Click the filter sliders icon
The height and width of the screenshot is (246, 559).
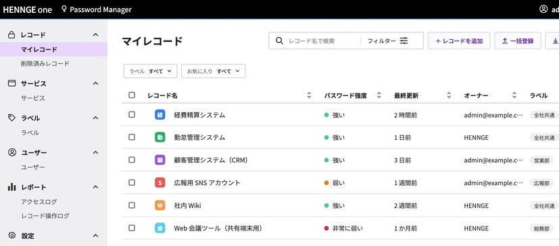[404, 41]
